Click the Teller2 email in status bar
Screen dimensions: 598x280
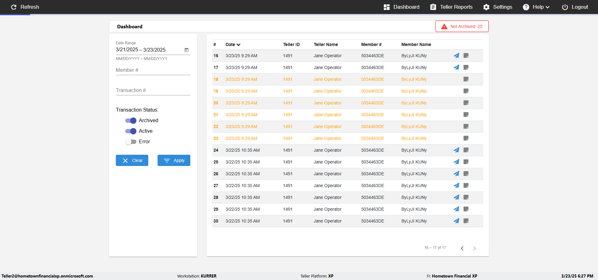47,276
